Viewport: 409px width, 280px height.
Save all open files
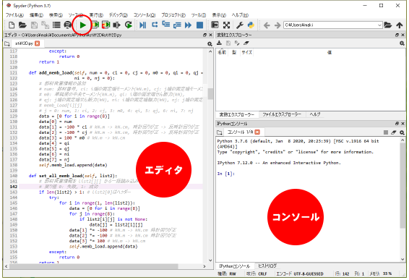45,25
